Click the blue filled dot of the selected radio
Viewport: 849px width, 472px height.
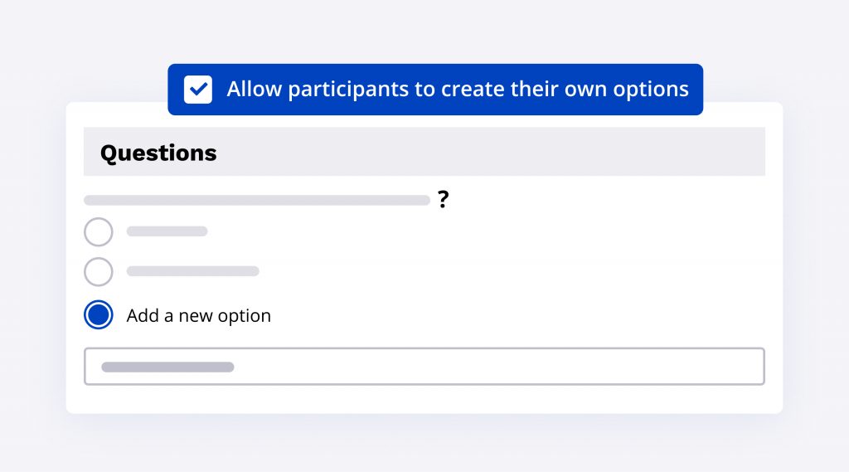point(99,315)
